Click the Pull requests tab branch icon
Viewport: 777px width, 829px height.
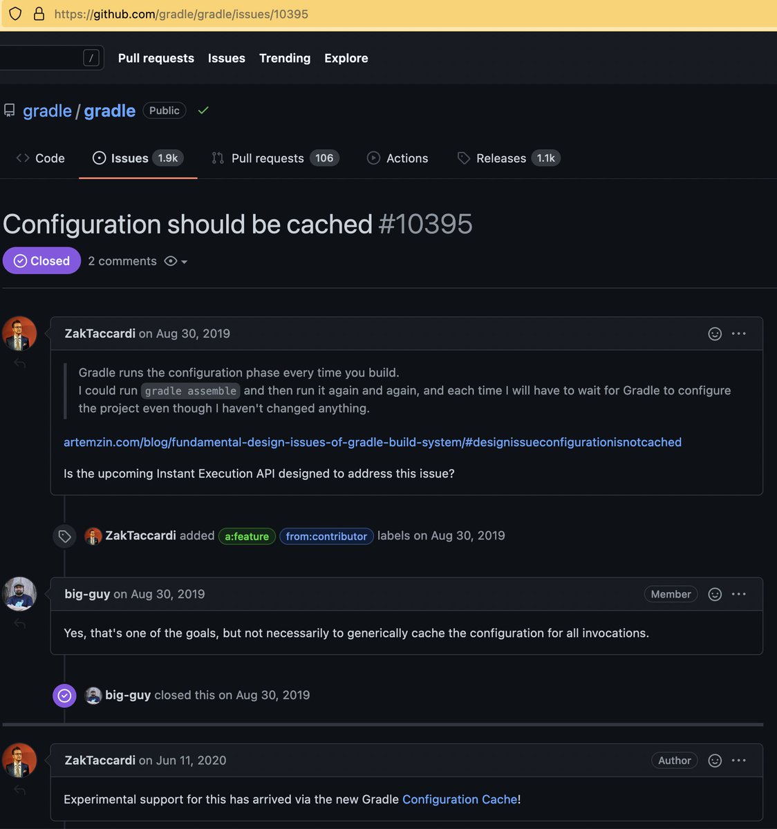(x=218, y=158)
